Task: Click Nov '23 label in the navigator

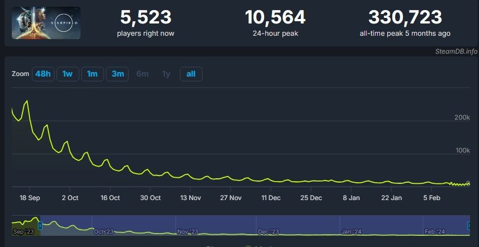Action: pyautogui.click(x=187, y=232)
